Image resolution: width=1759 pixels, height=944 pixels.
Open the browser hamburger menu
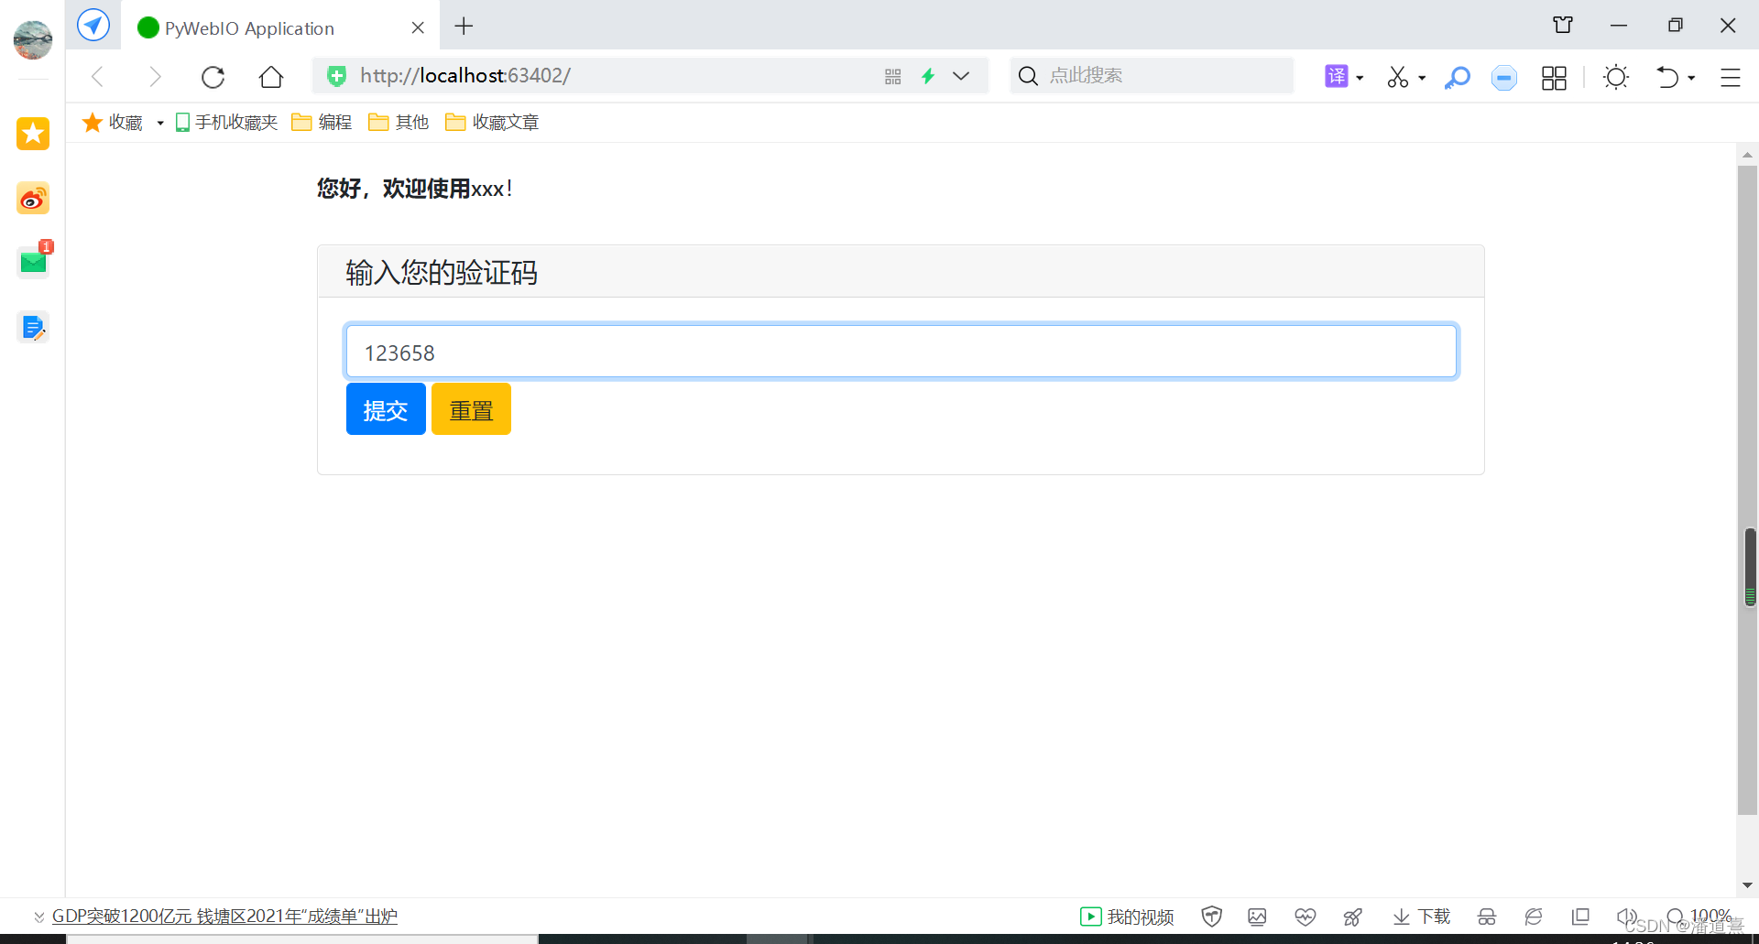(x=1731, y=77)
